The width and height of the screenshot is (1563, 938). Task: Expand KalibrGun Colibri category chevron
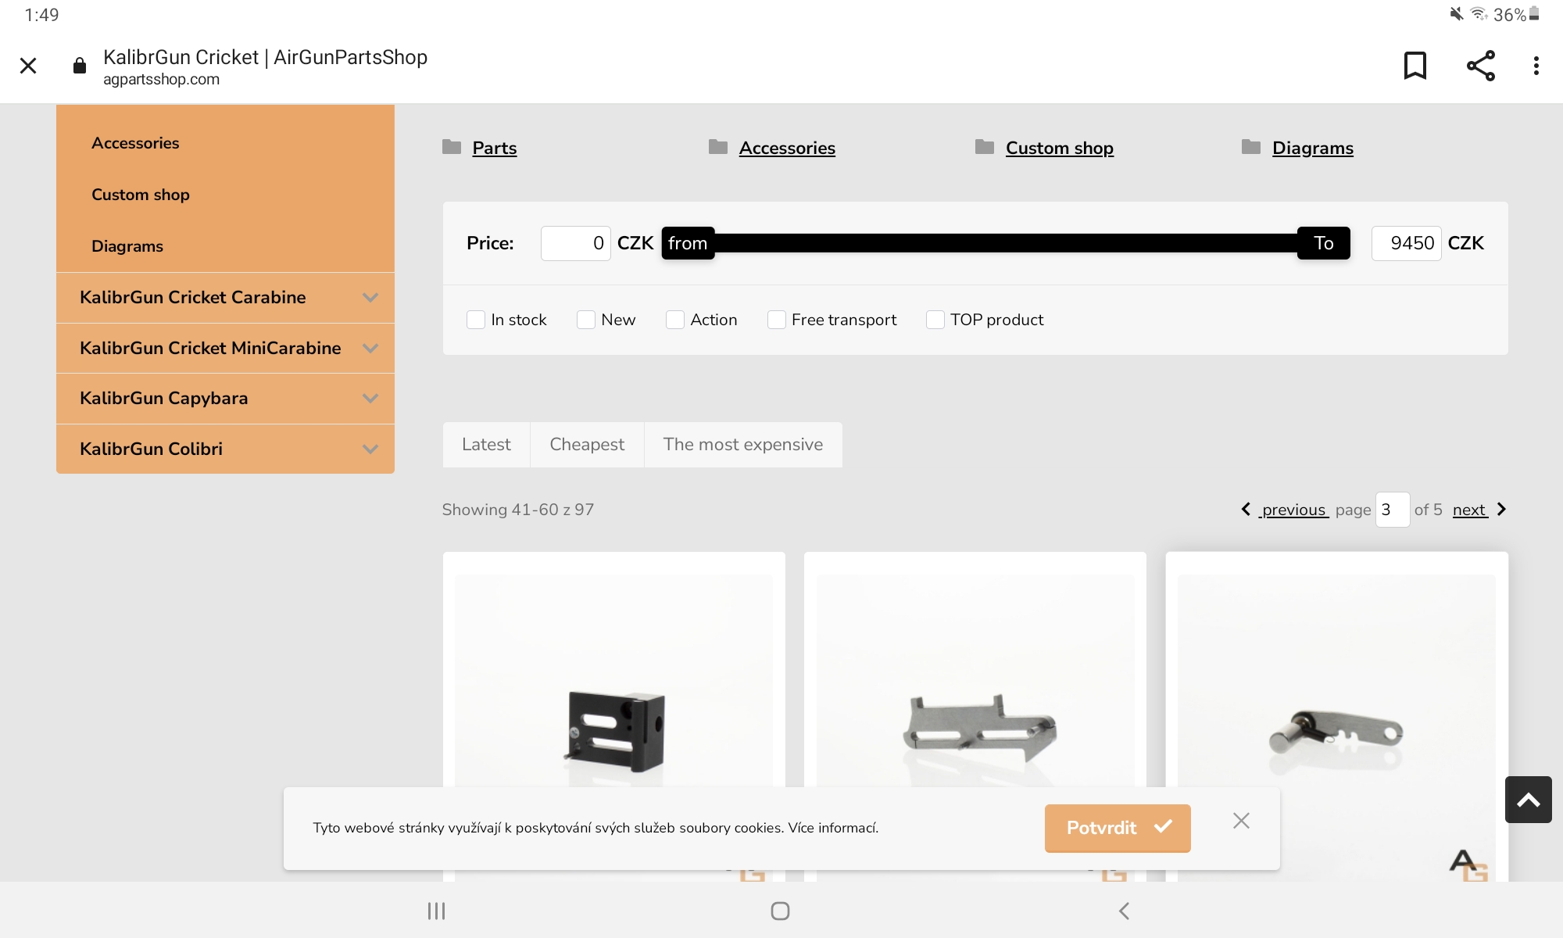coord(370,449)
